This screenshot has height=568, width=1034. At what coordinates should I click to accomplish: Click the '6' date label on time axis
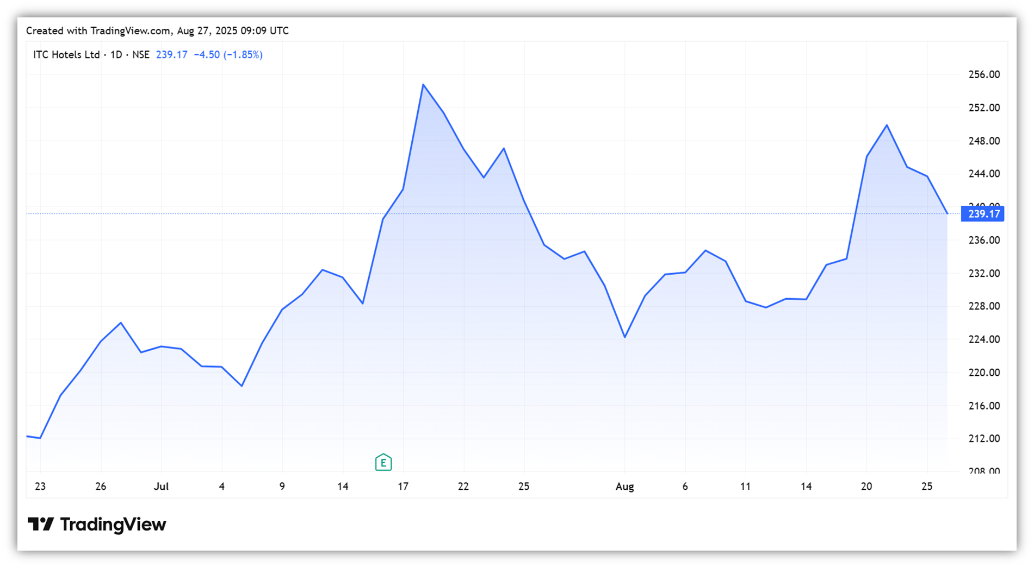685,487
